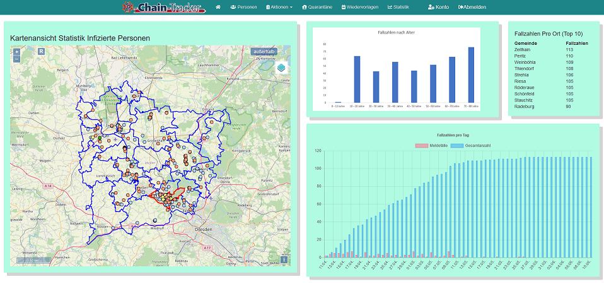The width and height of the screenshot is (604, 284).
Task: Click the Strehla row in the table
Action: pyautogui.click(x=551, y=74)
